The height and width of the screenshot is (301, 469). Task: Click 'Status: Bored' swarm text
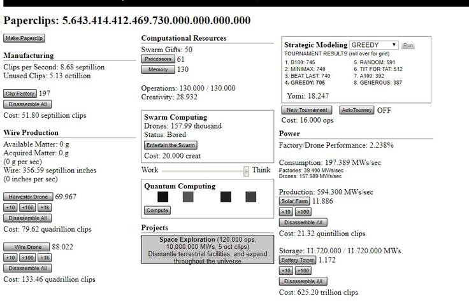[x=165, y=134]
